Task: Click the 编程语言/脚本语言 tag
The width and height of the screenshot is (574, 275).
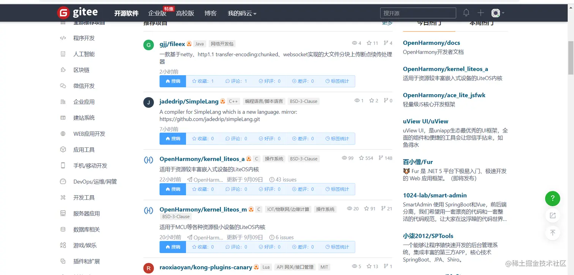Action: point(264,101)
